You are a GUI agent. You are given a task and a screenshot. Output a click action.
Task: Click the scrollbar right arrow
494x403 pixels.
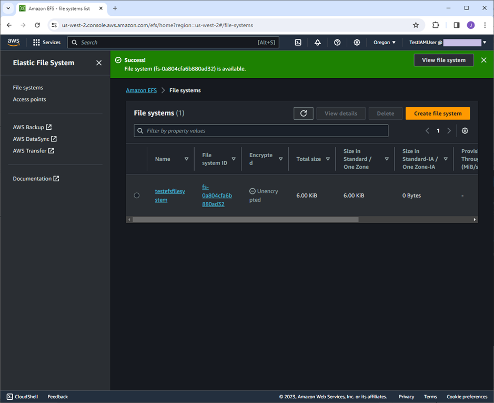coord(475,220)
